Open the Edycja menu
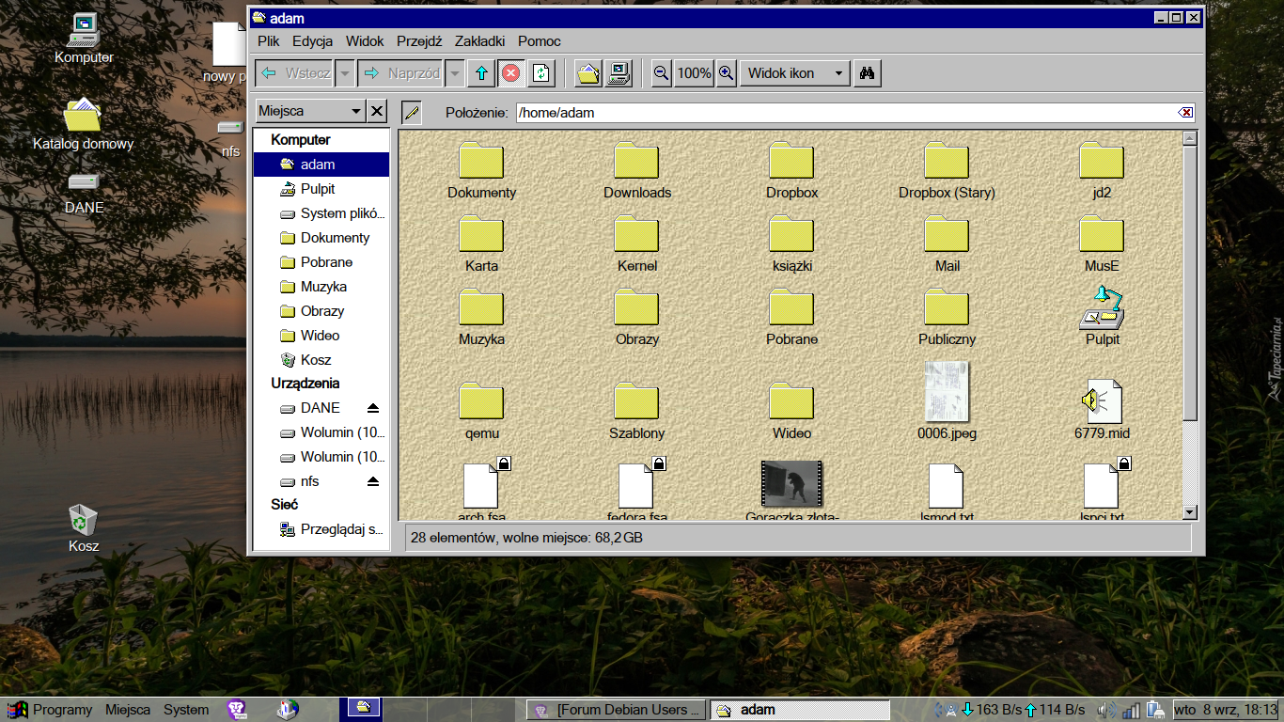This screenshot has height=722, width=1284. click(313, 41)
